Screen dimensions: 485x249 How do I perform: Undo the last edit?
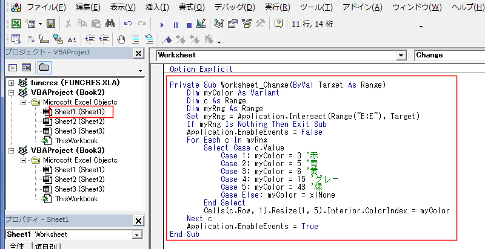[128, 24]
